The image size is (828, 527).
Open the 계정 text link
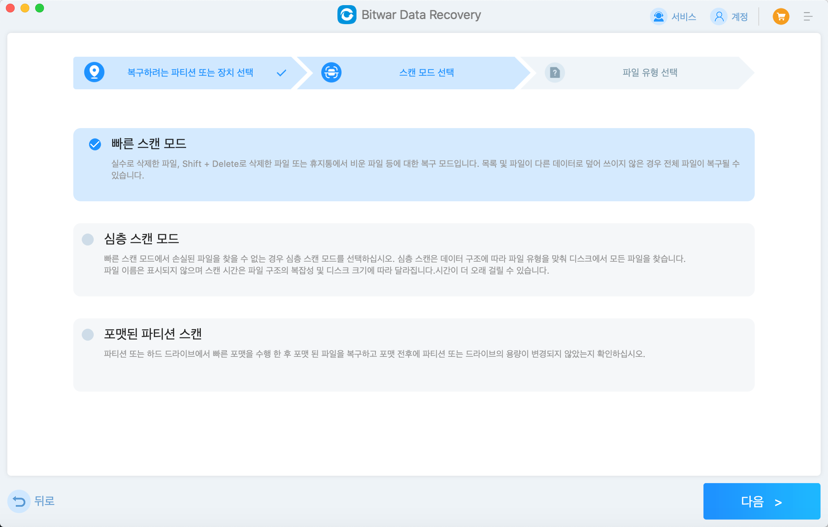(739, 17)
